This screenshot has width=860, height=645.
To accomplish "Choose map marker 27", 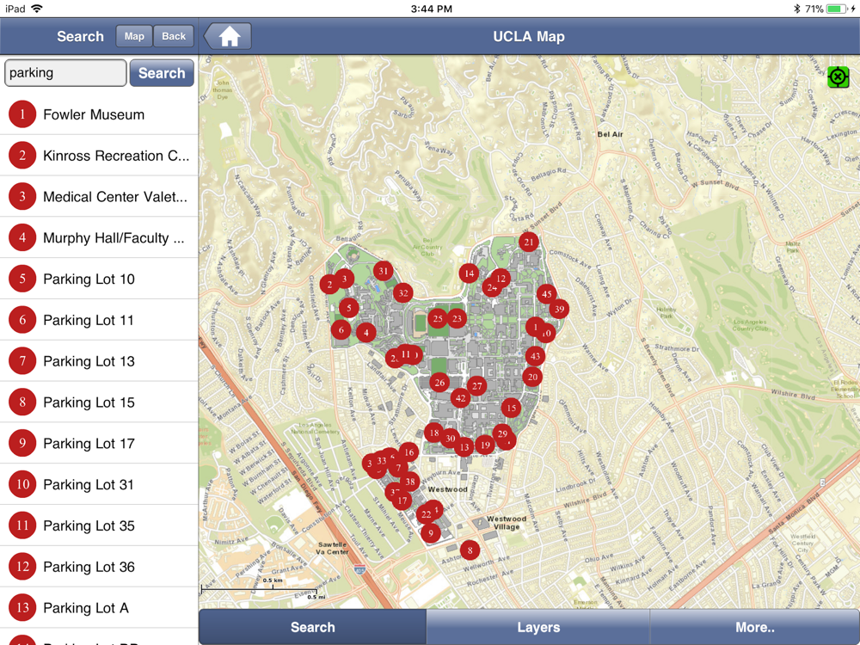I will click(x=477, y=386).
